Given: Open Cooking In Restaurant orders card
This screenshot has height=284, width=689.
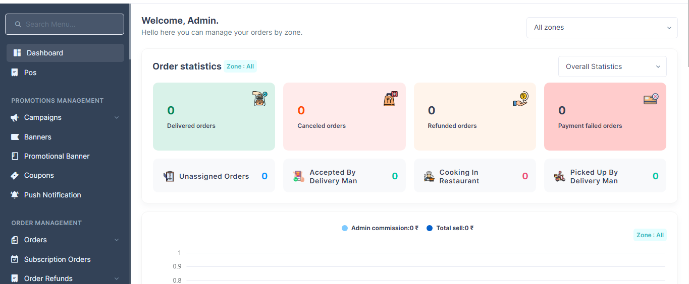Looking at the screenshot, I should pos(475,176).
